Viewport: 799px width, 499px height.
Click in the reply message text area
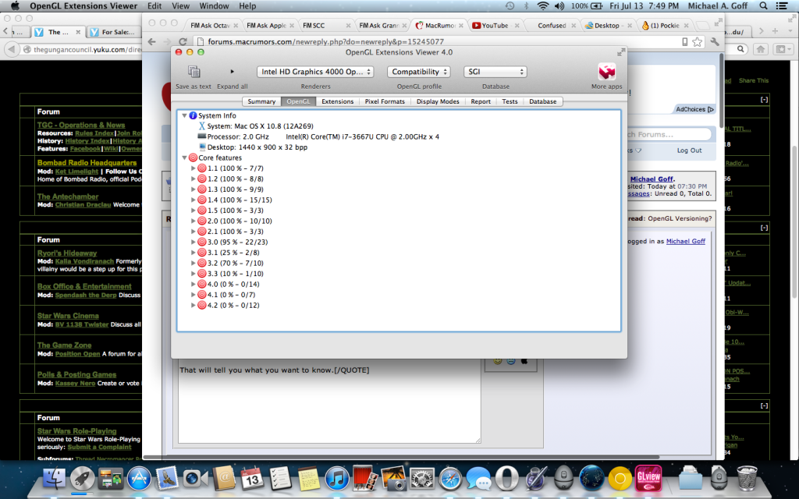(329, 402)
